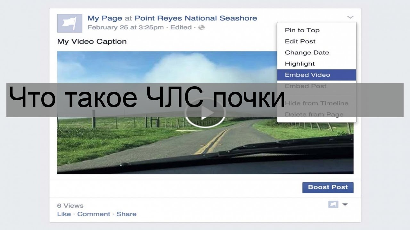Like the video post
Viewport: 410px width, 230px height.
64,214
